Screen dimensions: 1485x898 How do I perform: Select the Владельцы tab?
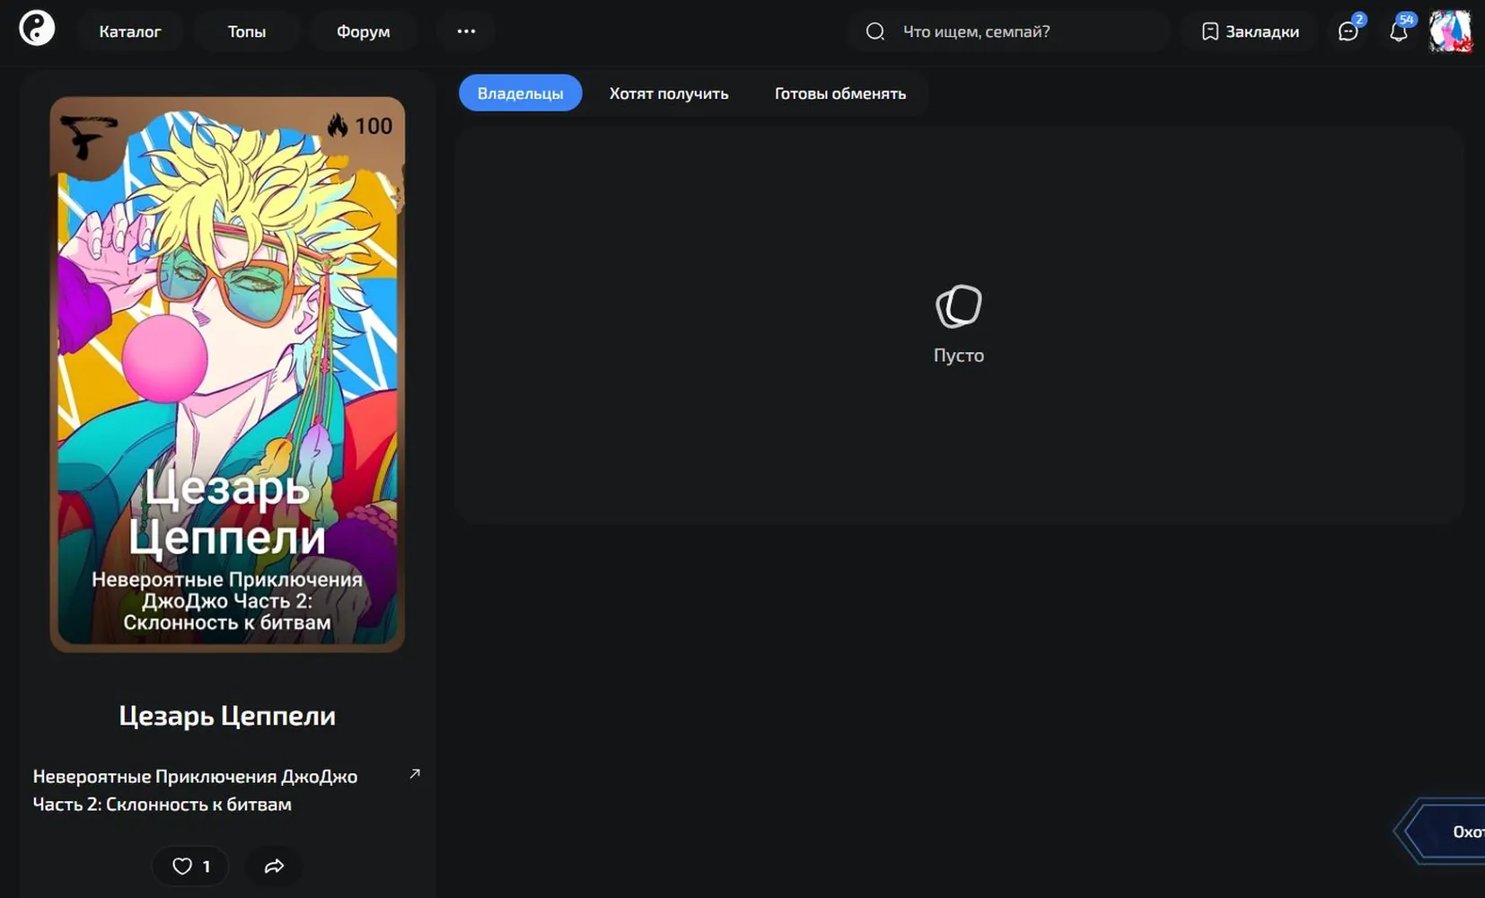(x=521, y=93)
